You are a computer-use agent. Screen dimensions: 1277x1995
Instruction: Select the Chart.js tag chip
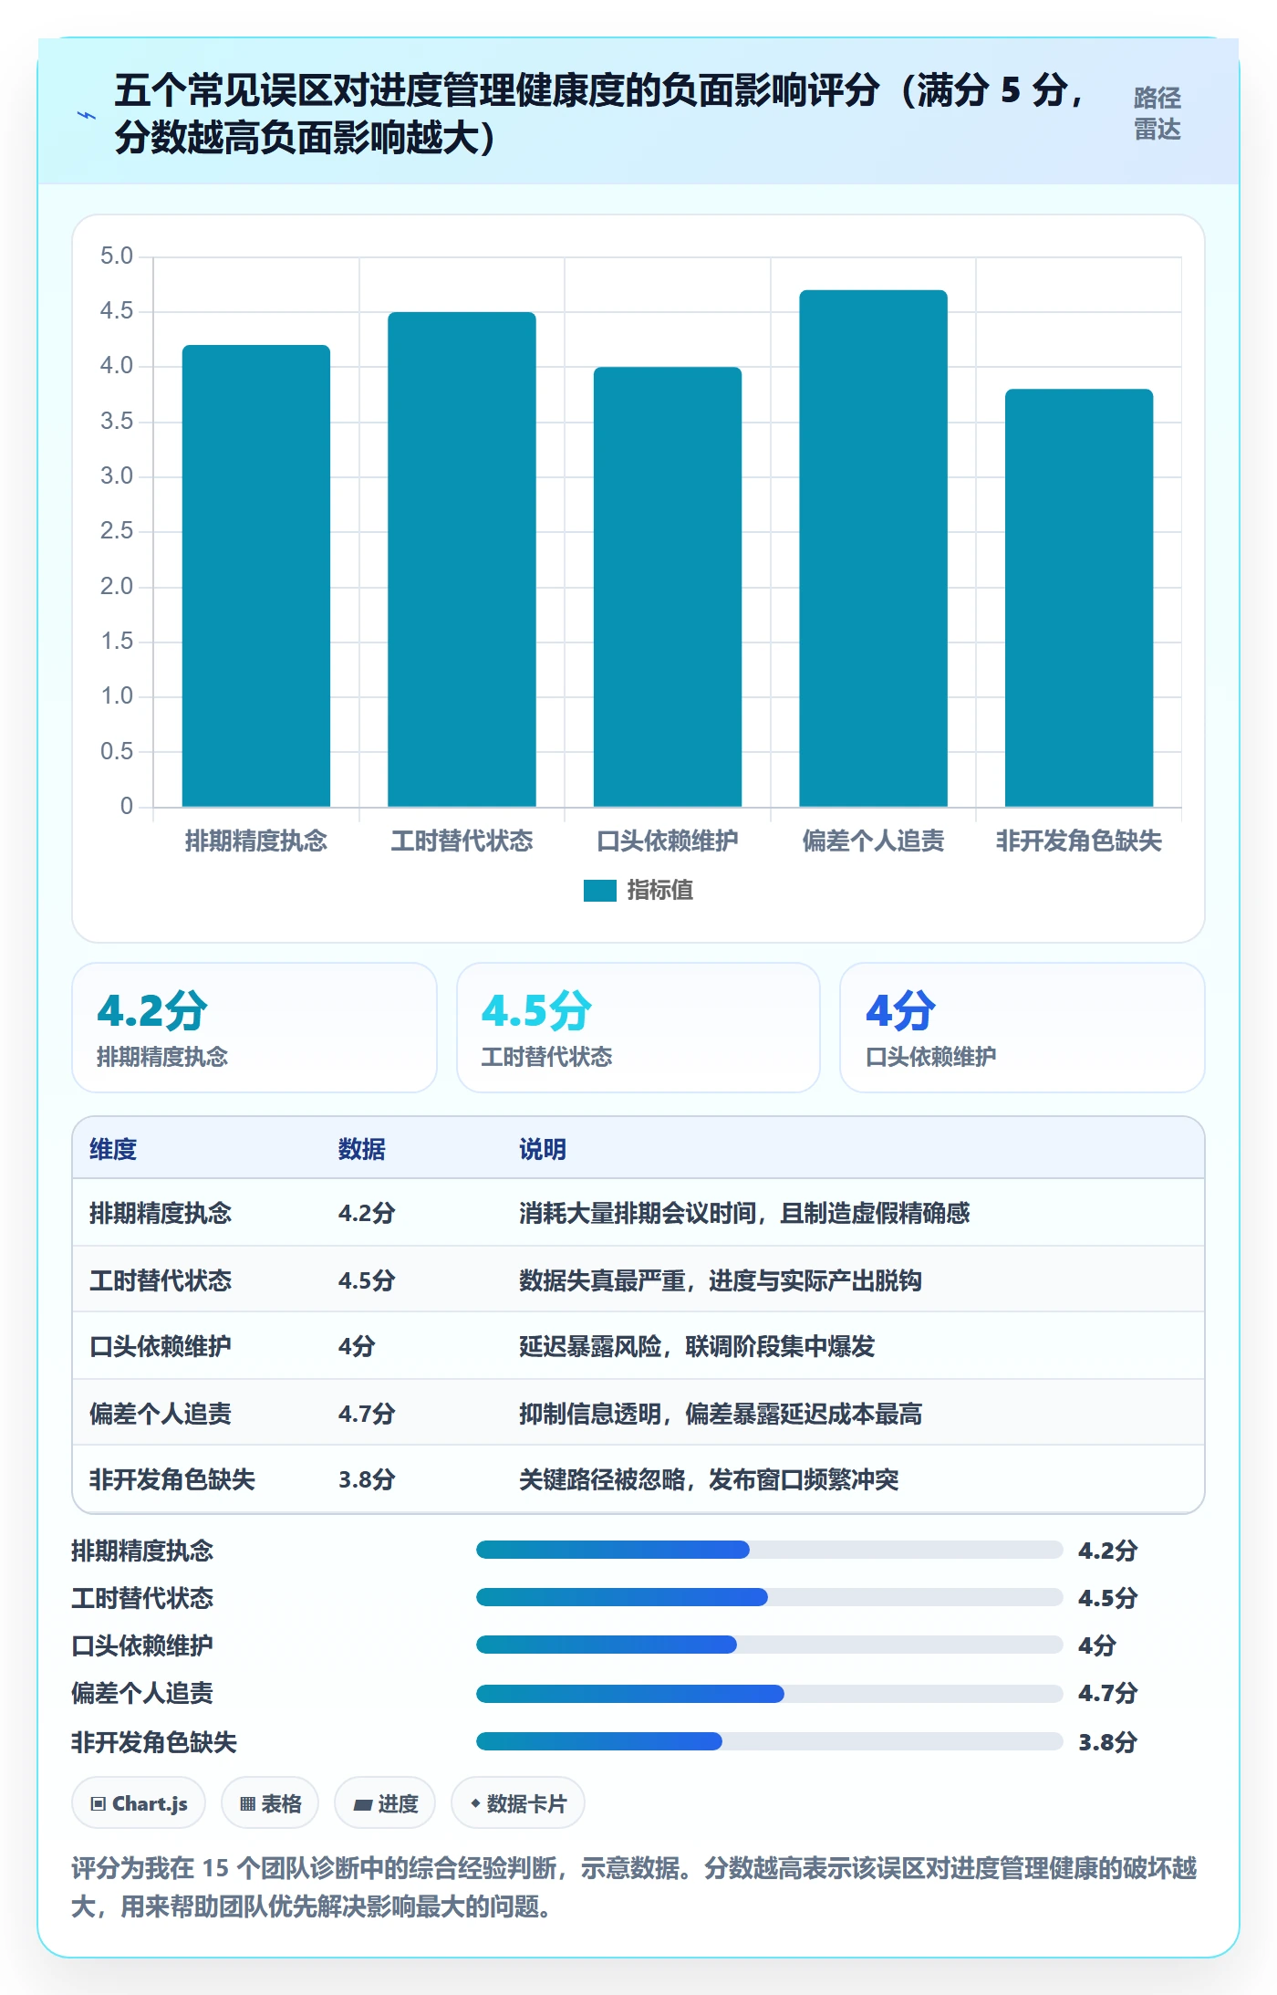139,1803
